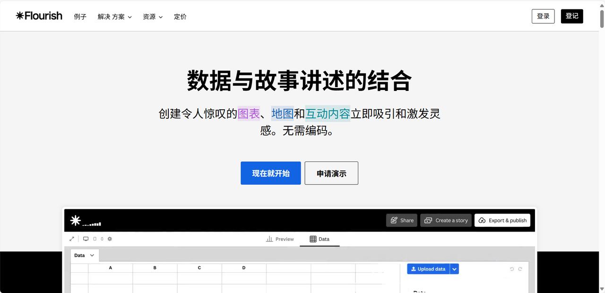The height and width of the screenshot is (293, 605).
Task: Click the 数据与故事讲述的结合 headline
Action: tap(299, 80)
